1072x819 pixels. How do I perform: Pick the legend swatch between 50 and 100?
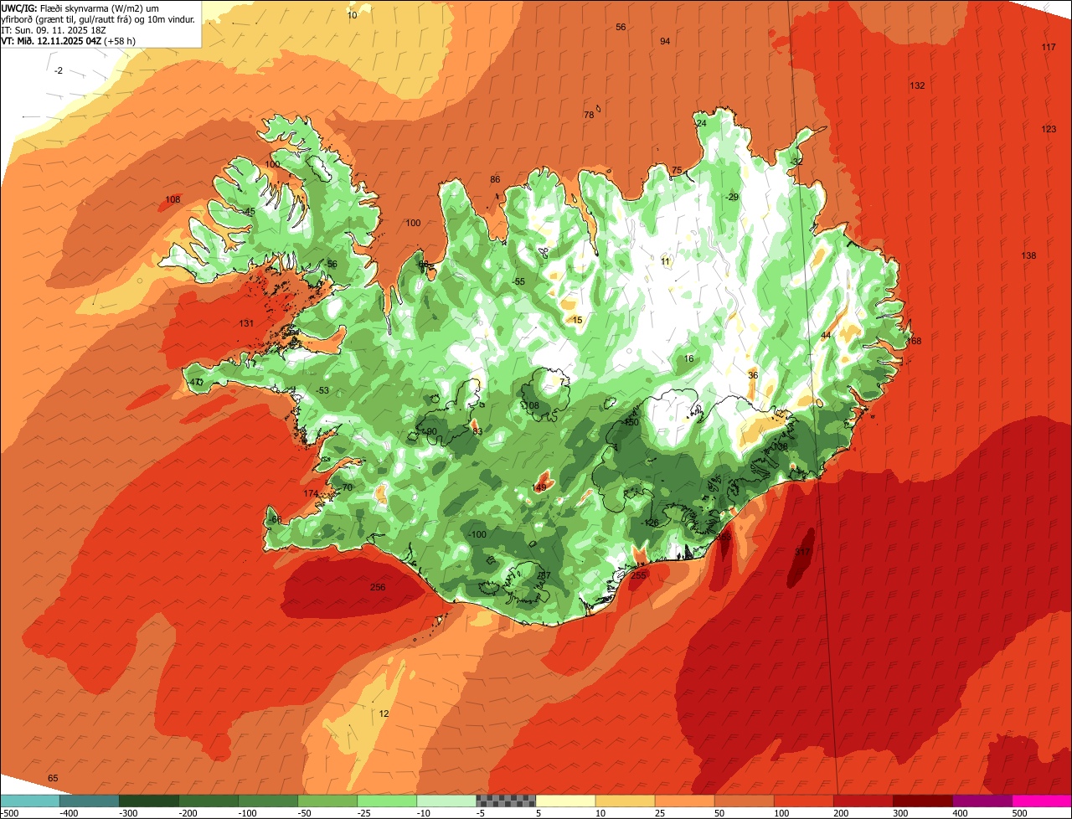744,801
